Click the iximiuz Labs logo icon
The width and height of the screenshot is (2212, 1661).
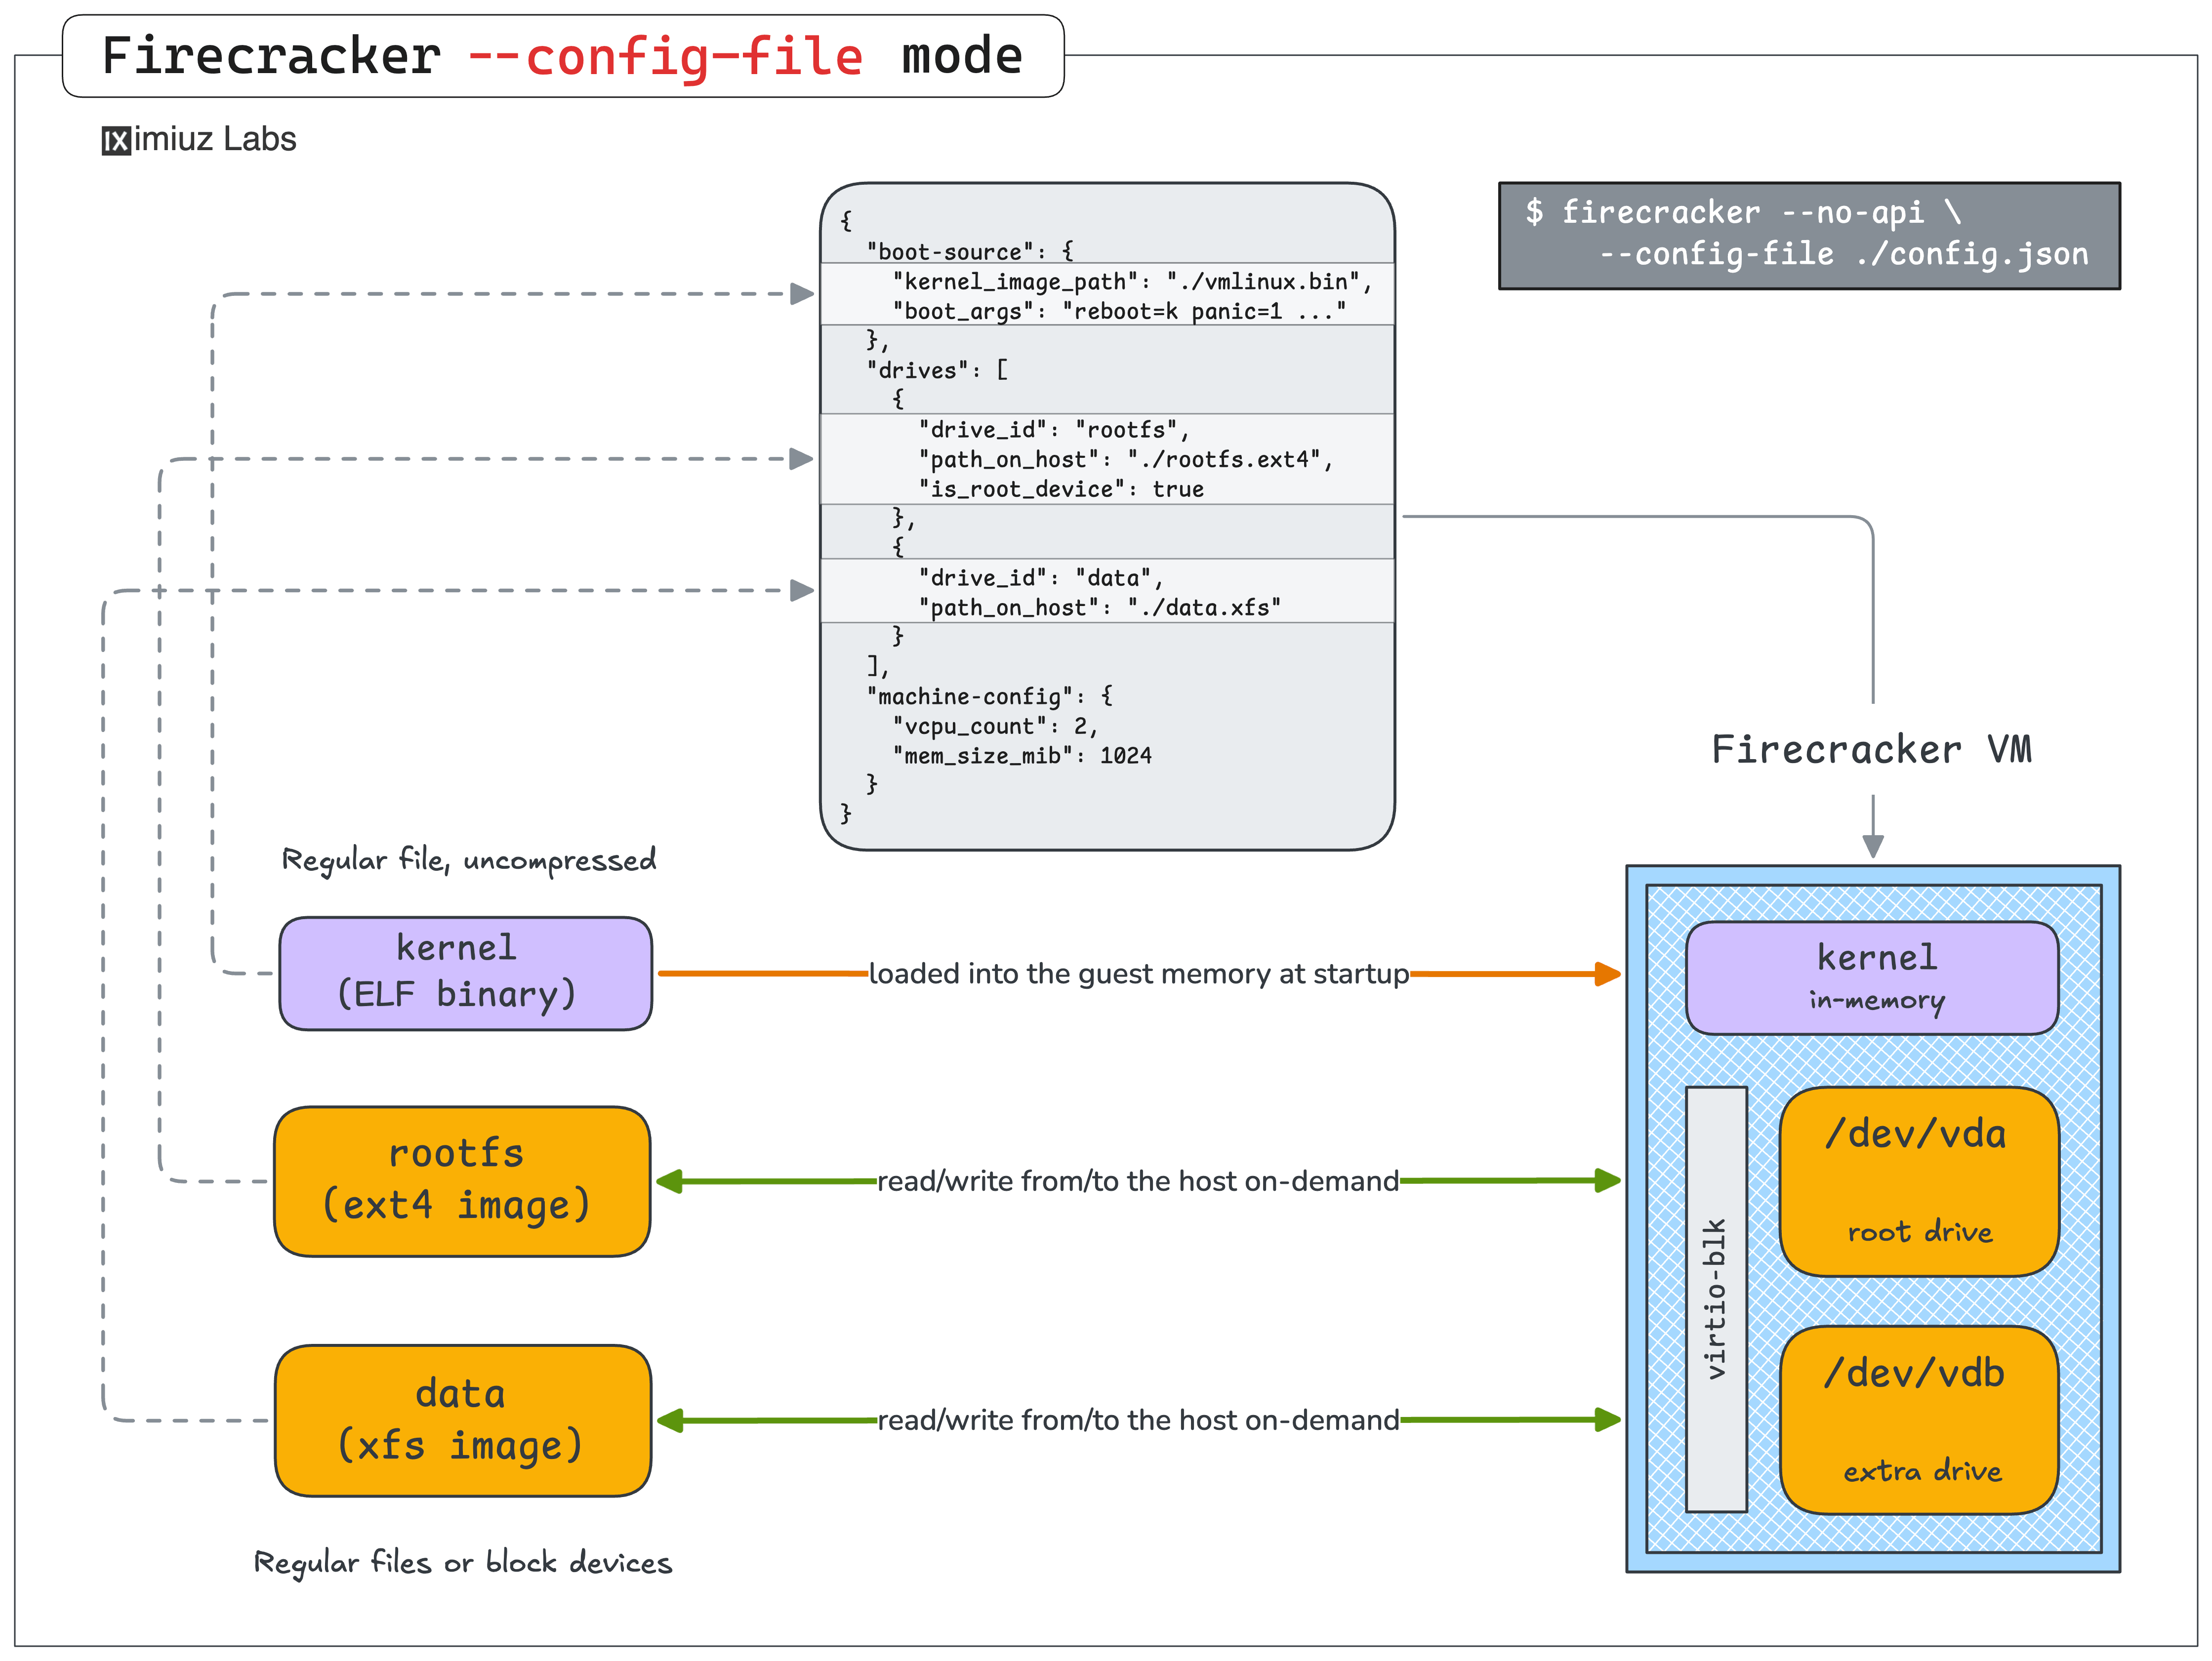pyautogui.click(x=116, y=141)
